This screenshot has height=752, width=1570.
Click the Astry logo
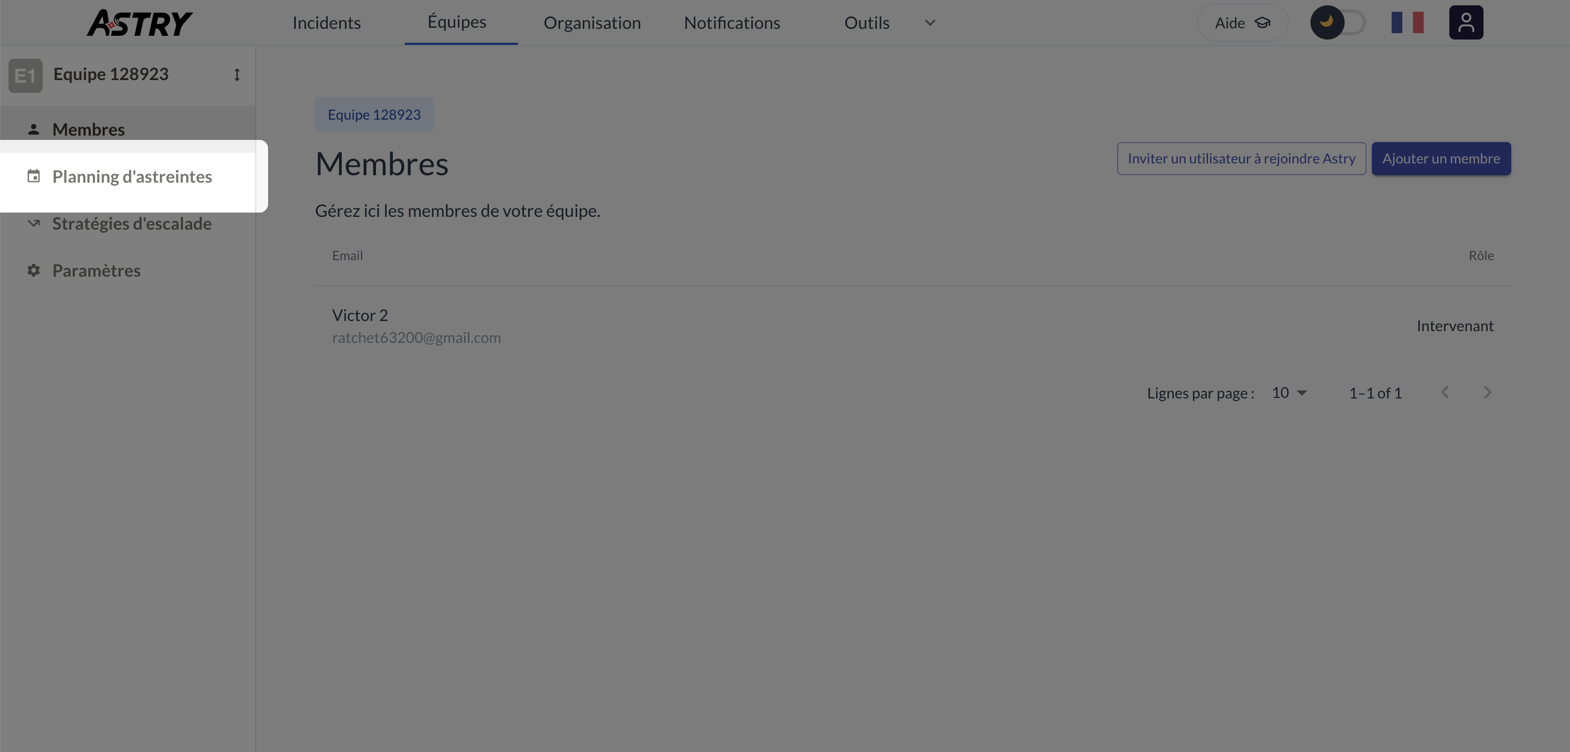coord(139,22)
